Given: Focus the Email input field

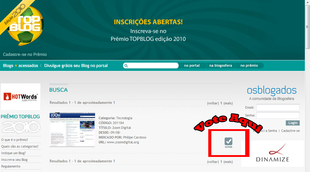Looking at the screenshot, I should (278, 107).
